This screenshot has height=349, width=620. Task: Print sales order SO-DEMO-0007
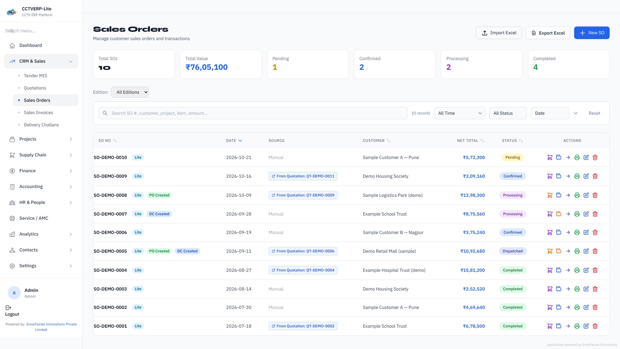(577, 214)
